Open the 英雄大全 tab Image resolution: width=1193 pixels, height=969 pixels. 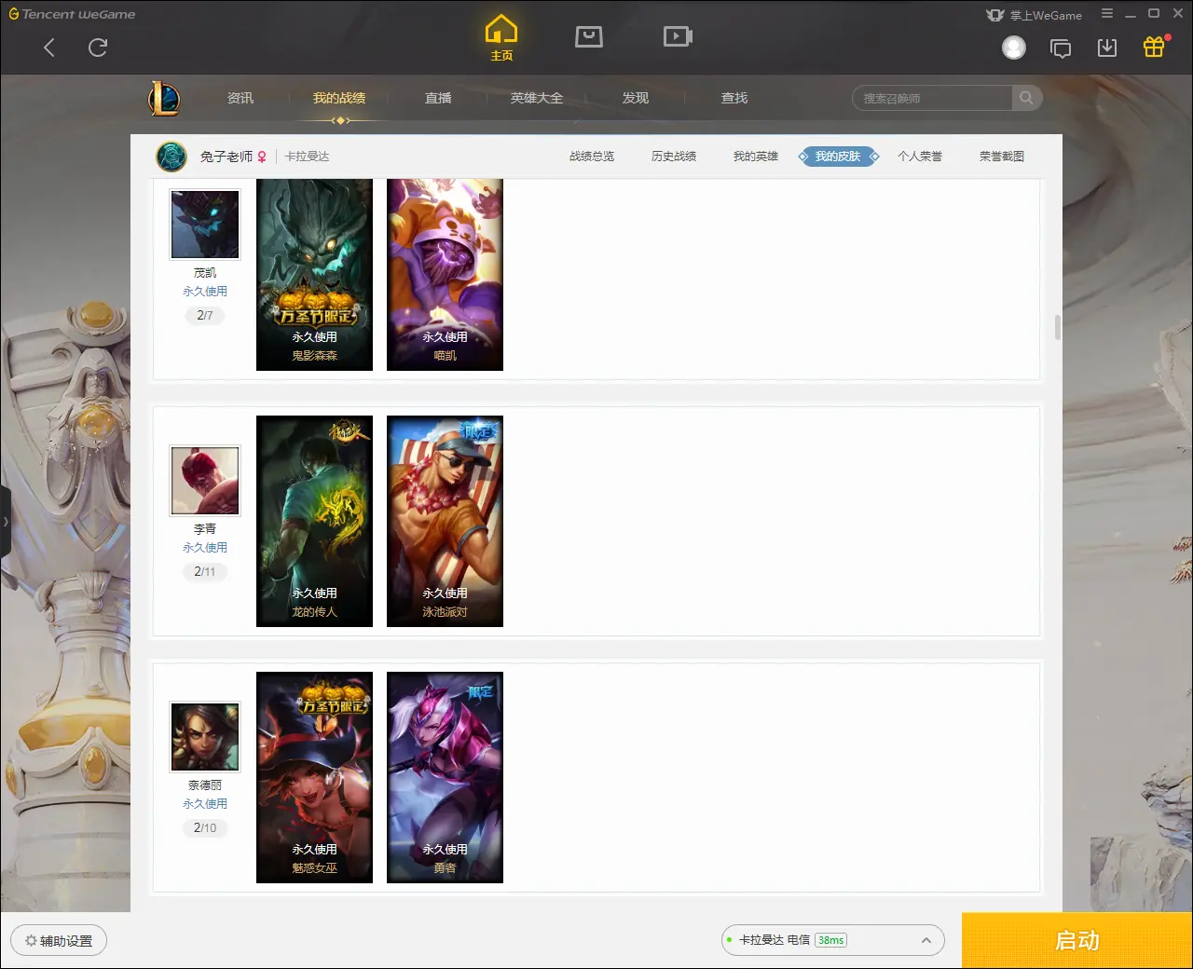[537, 98]
